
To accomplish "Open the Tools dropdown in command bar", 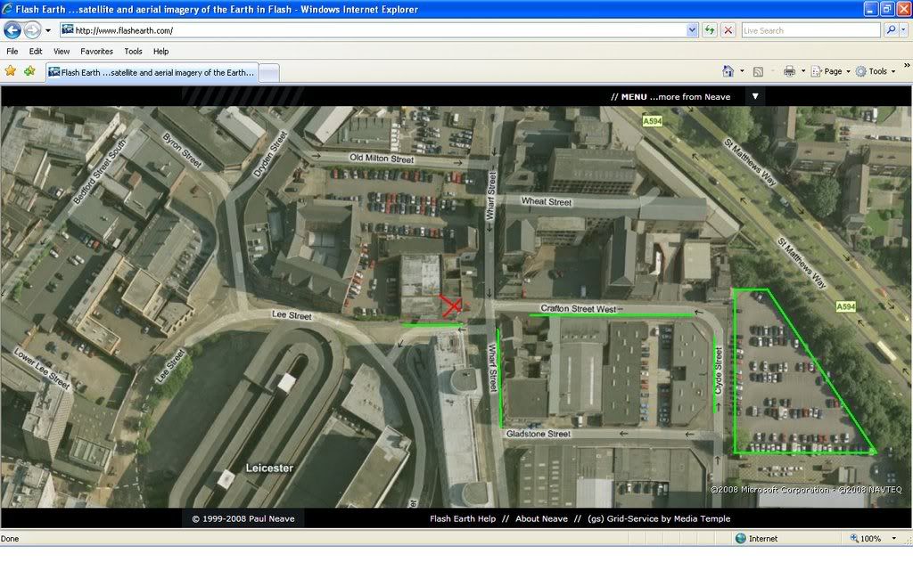I will [x=877, y=71].
